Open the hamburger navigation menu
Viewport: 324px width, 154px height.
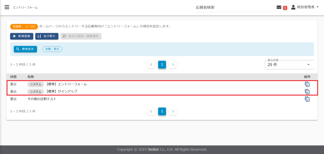click(7, 7)
